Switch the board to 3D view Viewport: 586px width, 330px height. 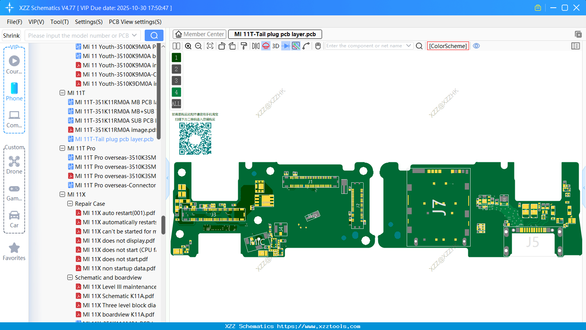[275, 46]
